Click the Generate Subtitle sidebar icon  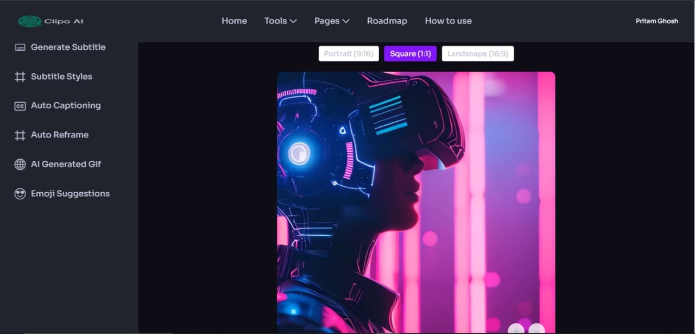click(20, 47)
